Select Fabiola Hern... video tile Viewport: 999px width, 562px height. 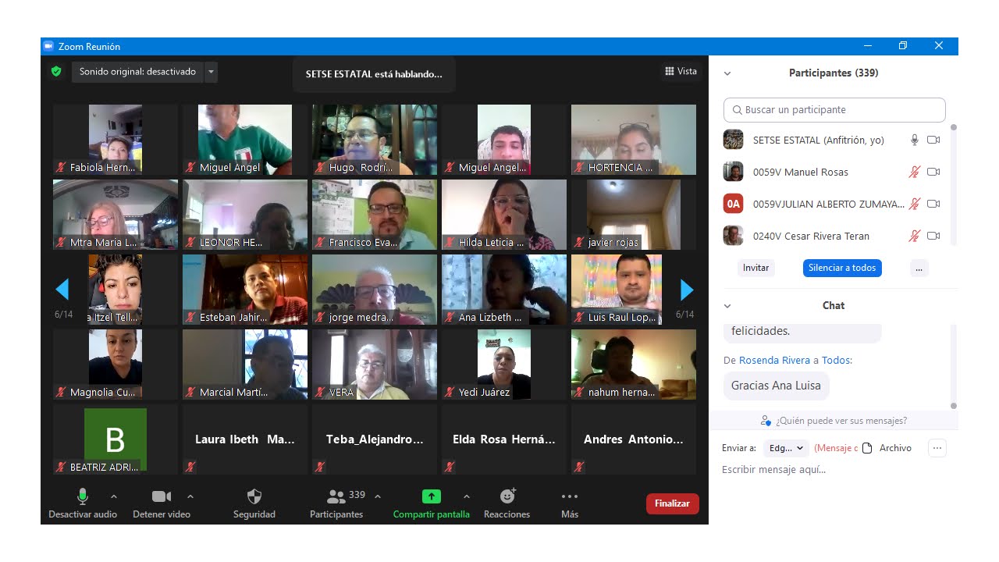point(116,140)
